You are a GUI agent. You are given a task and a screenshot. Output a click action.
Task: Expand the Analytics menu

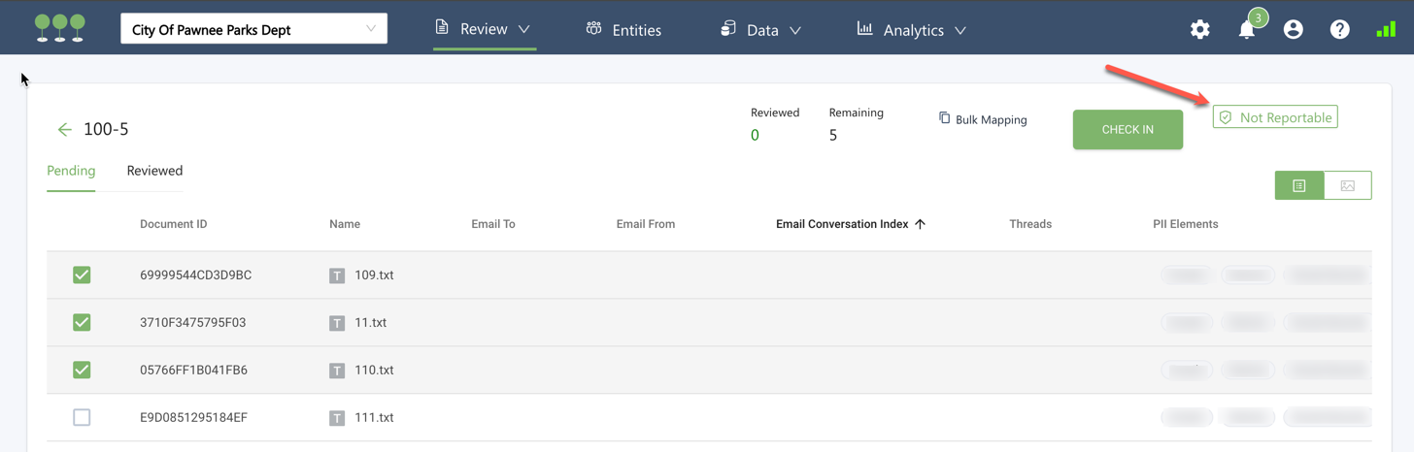(911, 30)
